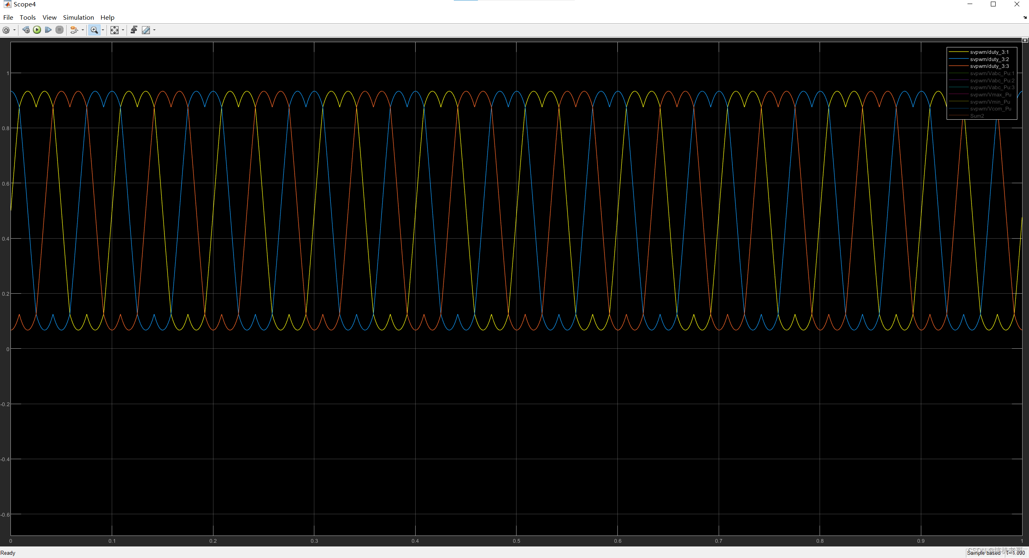Click the dock scope arrow below window controls

coord(1025,17)
